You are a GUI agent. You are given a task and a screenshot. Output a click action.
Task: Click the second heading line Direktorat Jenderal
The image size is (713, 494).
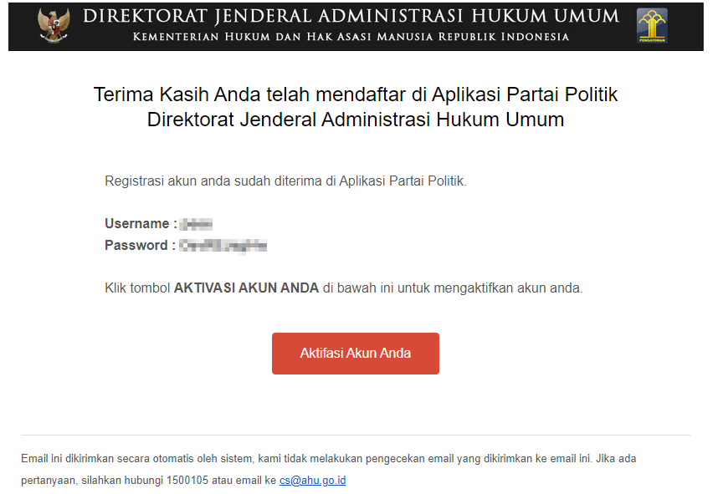[x=356, y=120]
